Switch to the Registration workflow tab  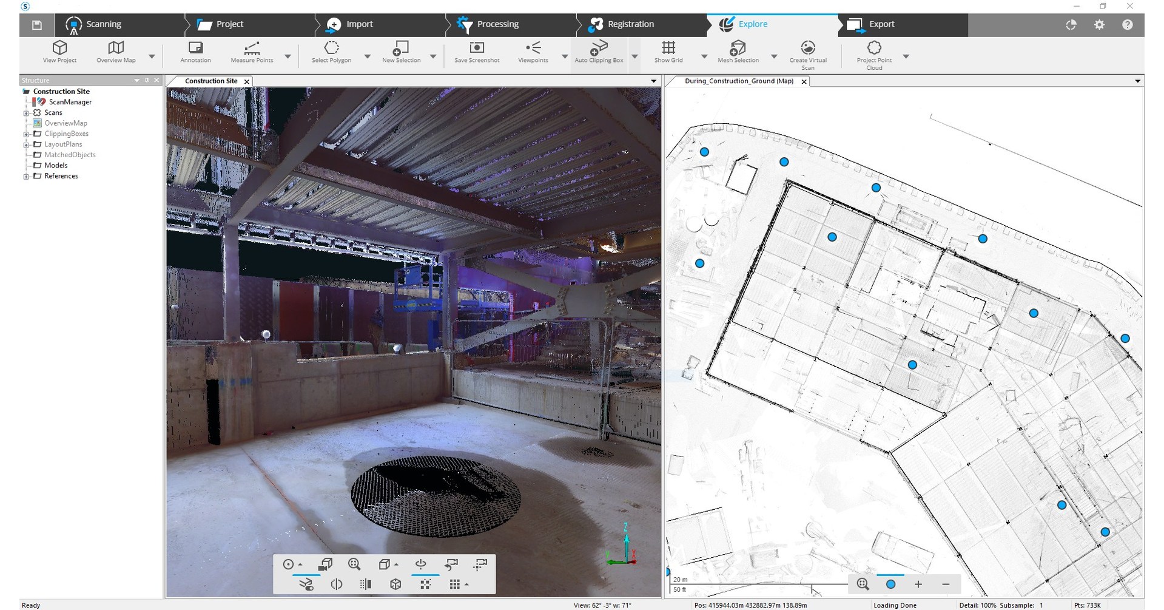pyautogui.click(x=630, y=24)
